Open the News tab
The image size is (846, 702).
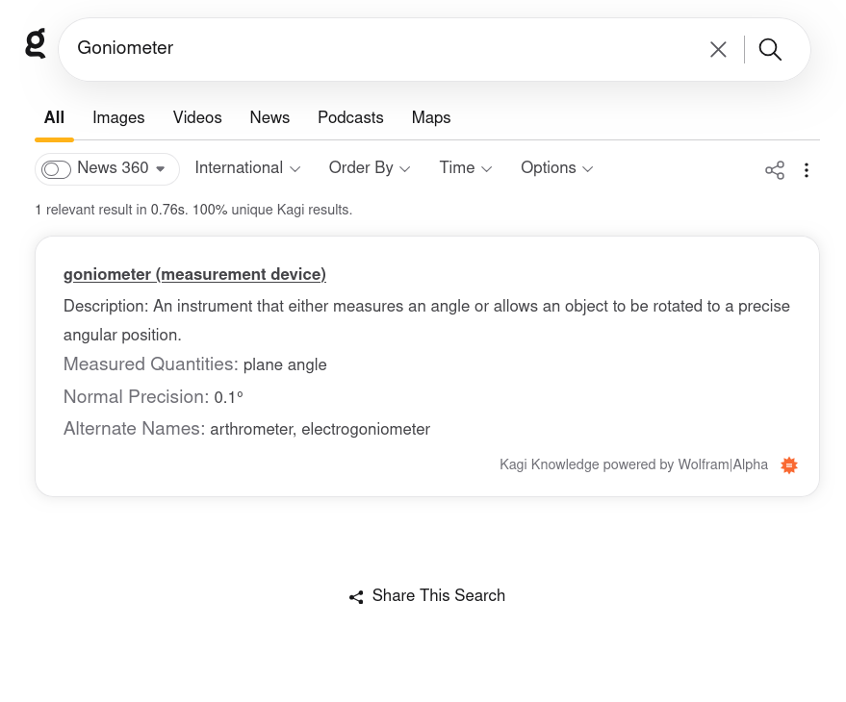pyautogui.click(x=269, y=117)
